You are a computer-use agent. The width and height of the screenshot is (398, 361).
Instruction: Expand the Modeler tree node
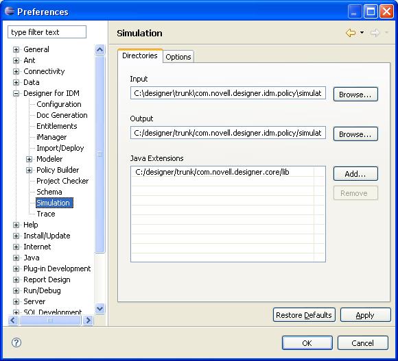pos(30,159)
